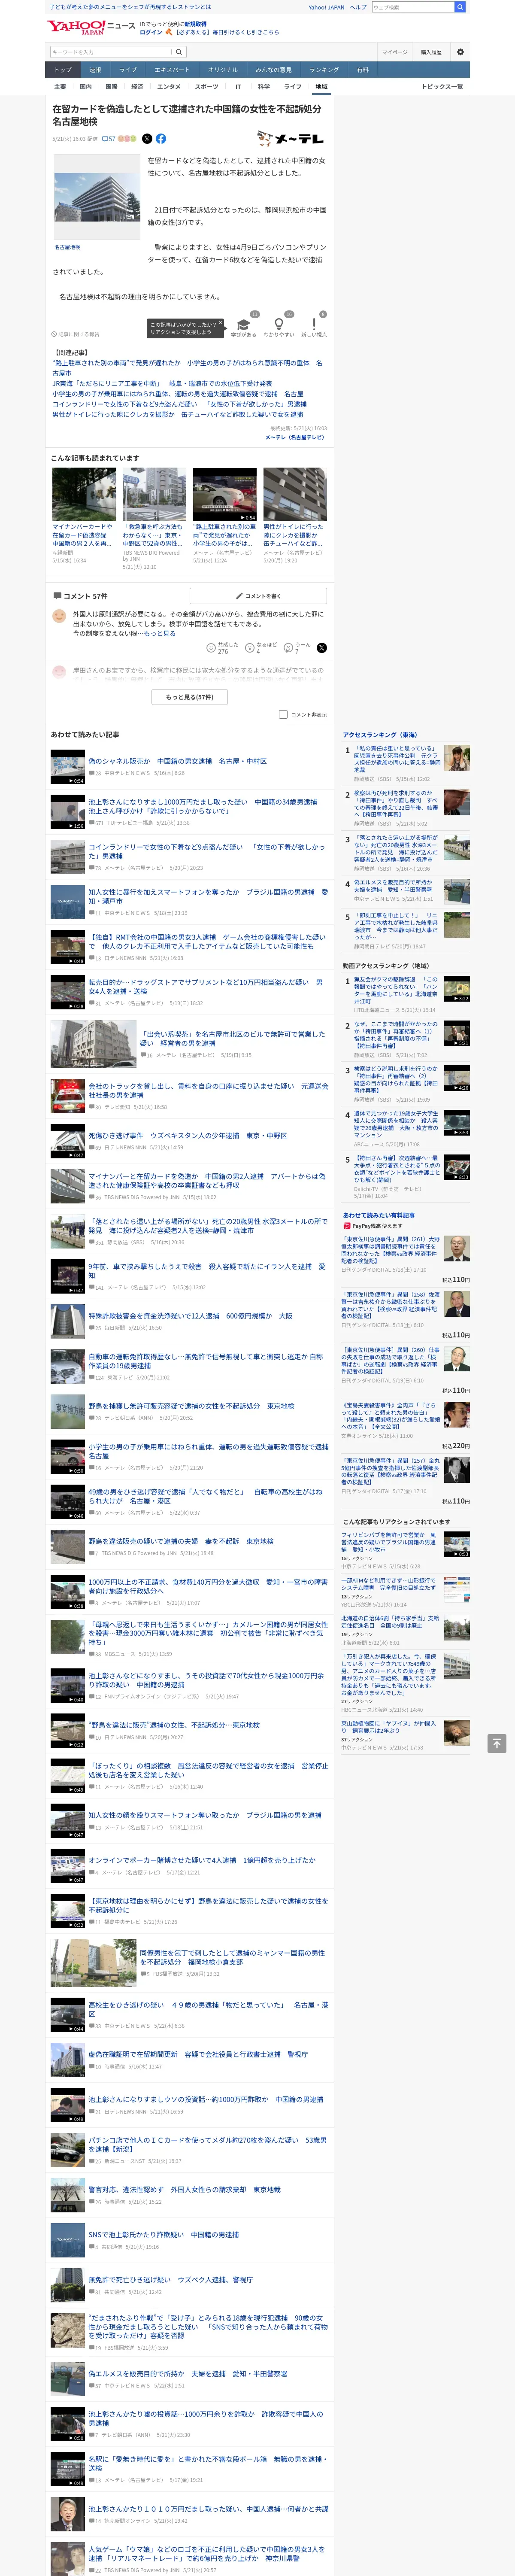This screenshot has width=515, height=2576.
Task: Click the ログイン link
Action: (151, 32)
